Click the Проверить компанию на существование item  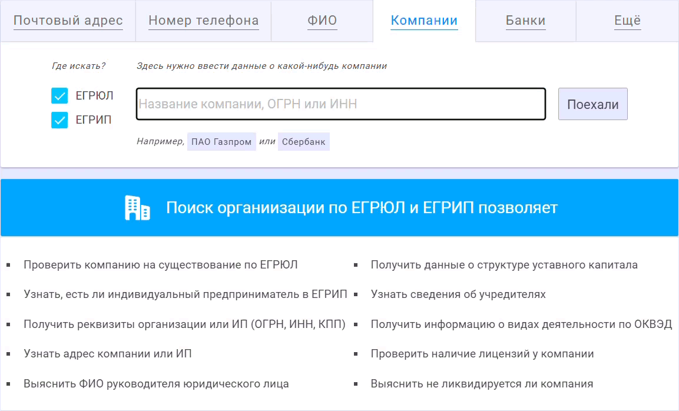coord(161,265)
